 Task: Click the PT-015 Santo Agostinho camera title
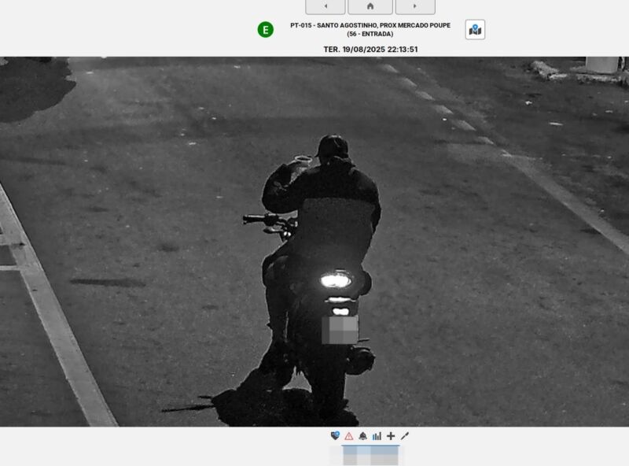click(370, 25)
